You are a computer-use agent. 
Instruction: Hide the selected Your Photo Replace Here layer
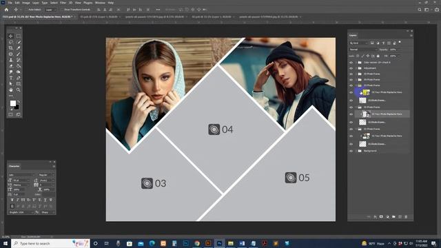[x=351, y=114]
